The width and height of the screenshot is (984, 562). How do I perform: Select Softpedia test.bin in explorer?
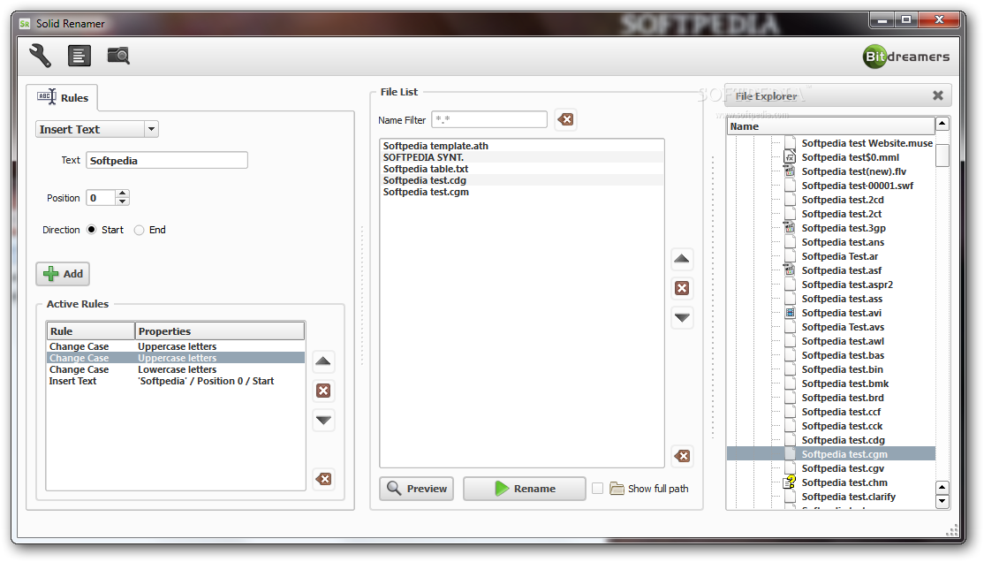pos(842,369)
